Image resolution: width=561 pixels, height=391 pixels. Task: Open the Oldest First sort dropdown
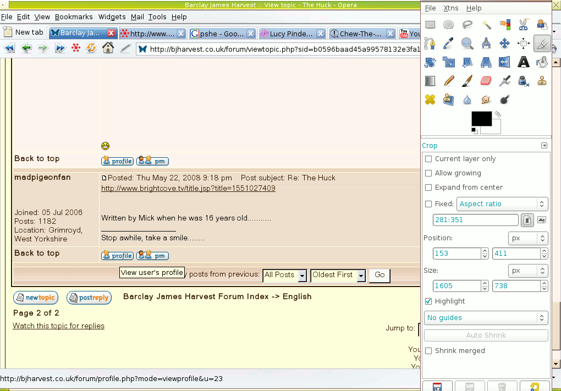[x=338, y=275]
